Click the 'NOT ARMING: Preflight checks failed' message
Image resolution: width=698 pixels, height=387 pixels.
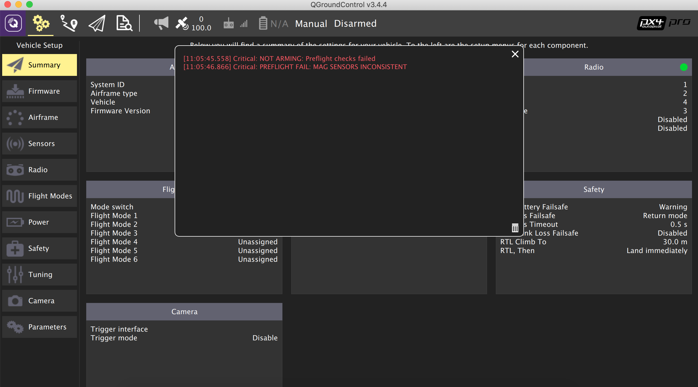click(279, 58)
